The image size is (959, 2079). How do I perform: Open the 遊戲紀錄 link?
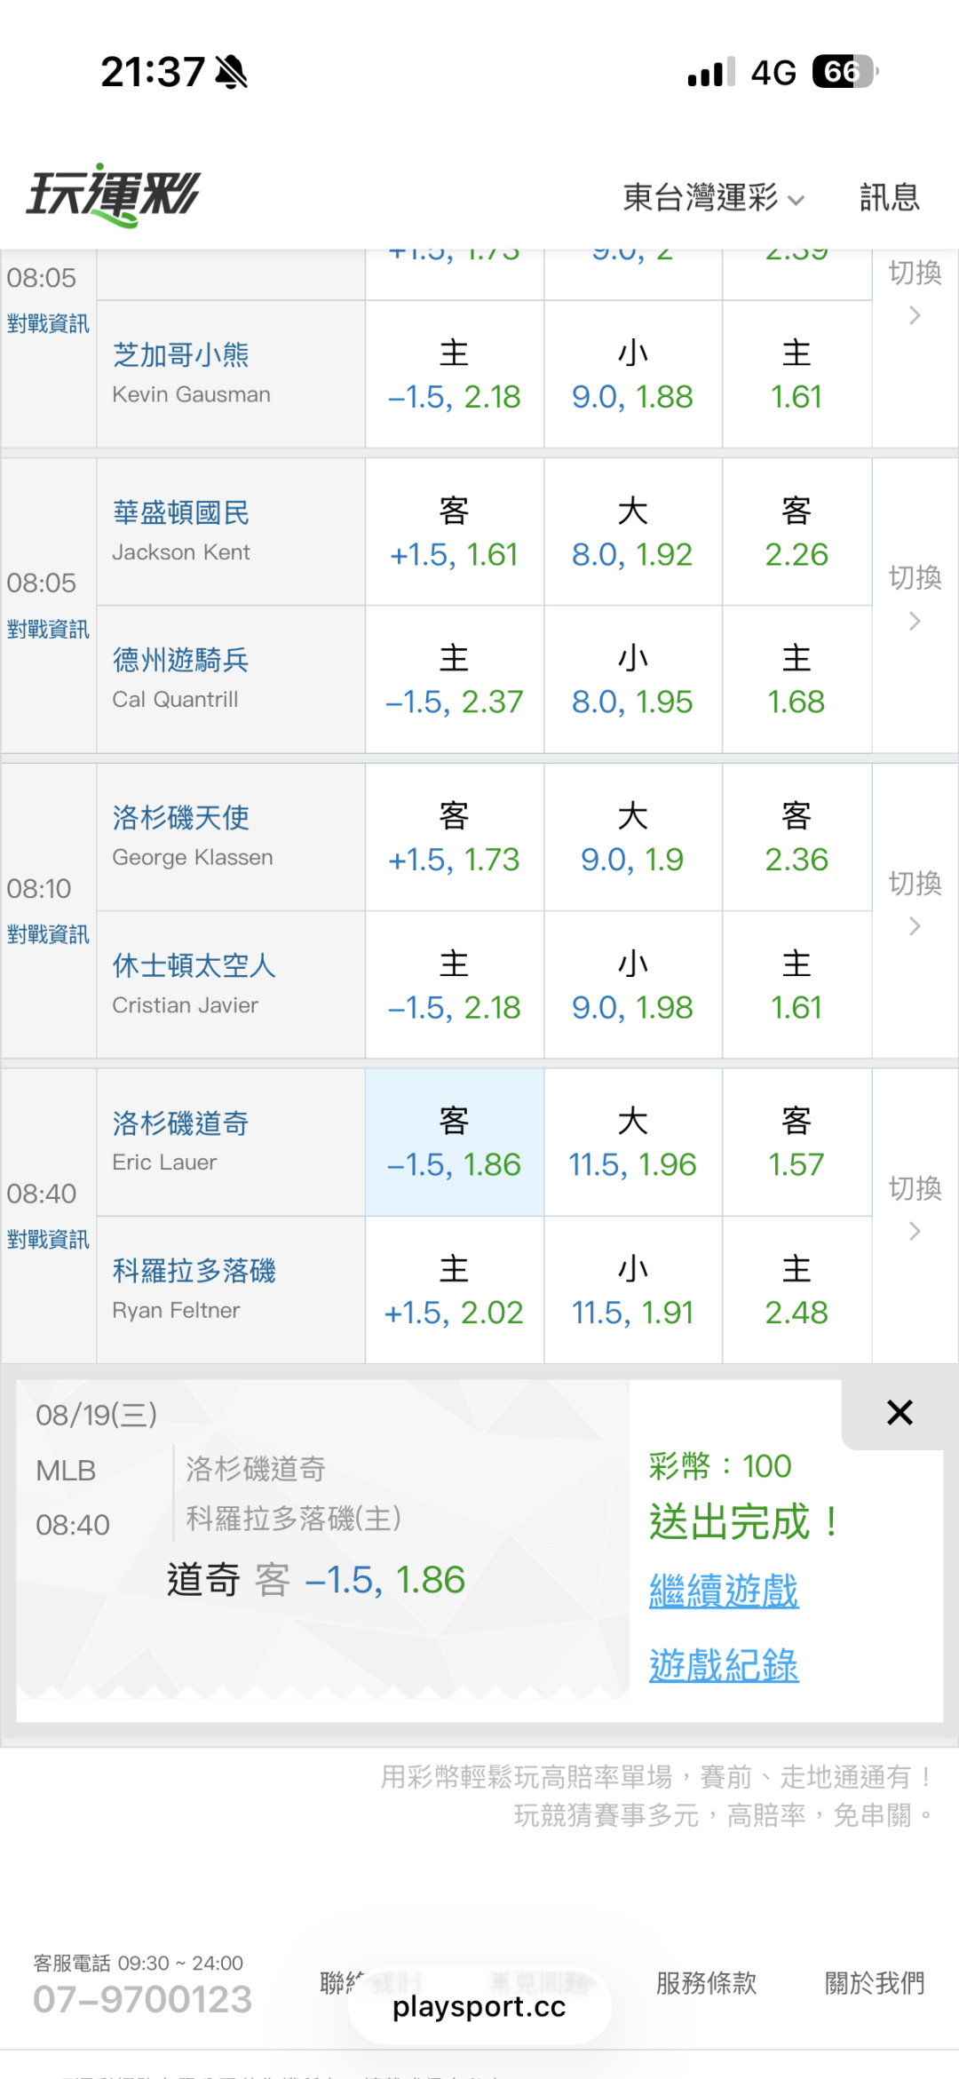click(x=724, y=1664)
